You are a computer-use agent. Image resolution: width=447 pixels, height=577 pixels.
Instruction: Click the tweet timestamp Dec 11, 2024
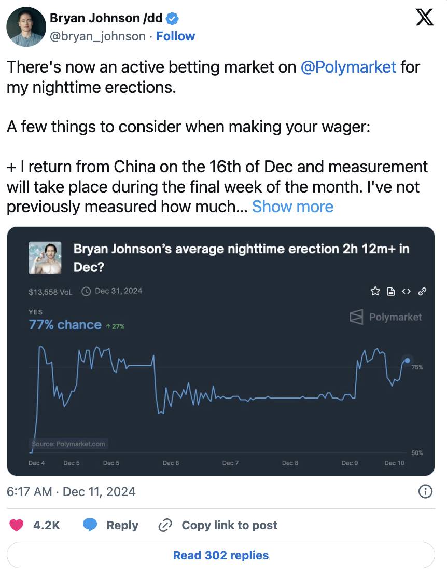pyautogui.click(x=71, y=491)
